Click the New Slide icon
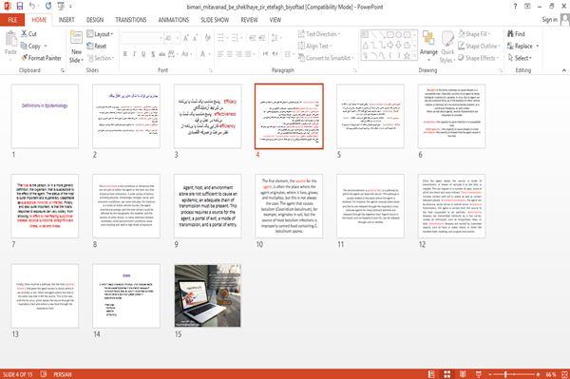 76,38
